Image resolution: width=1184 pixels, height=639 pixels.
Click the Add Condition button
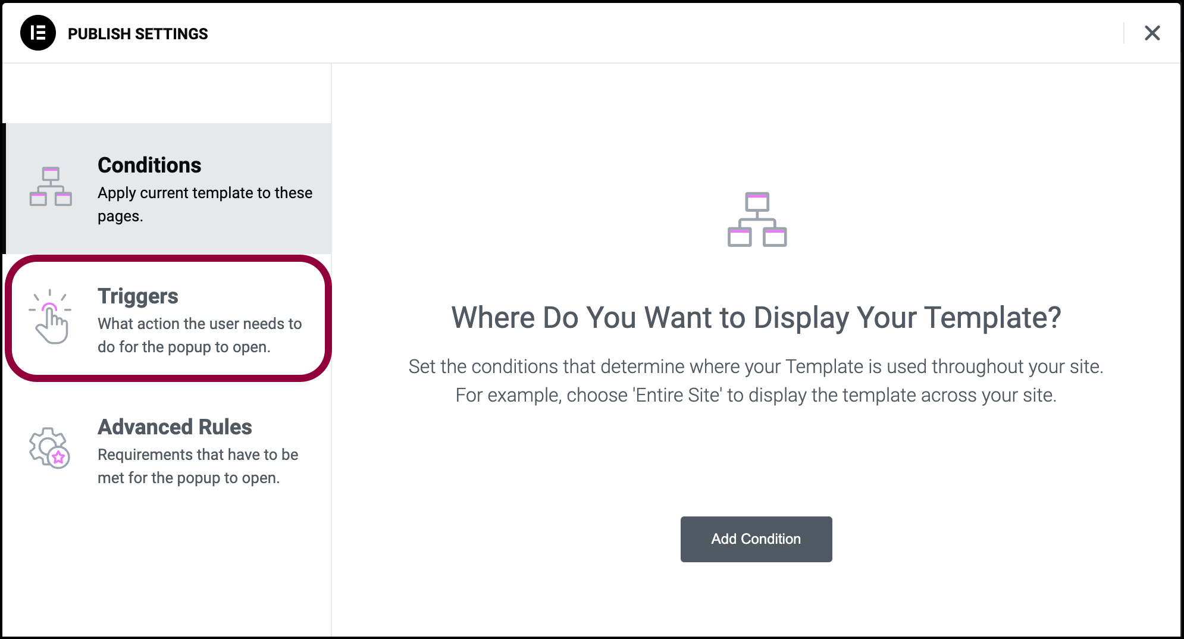click(x=756, y=539)
